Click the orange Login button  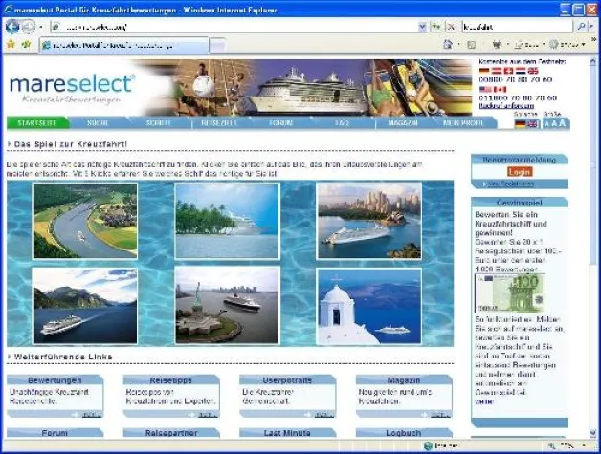coord(519,171)
